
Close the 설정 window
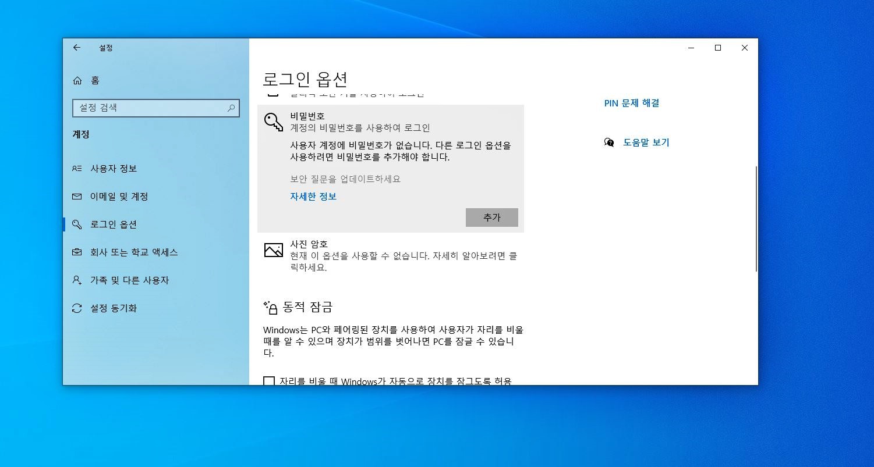click(x=745, y=48)
